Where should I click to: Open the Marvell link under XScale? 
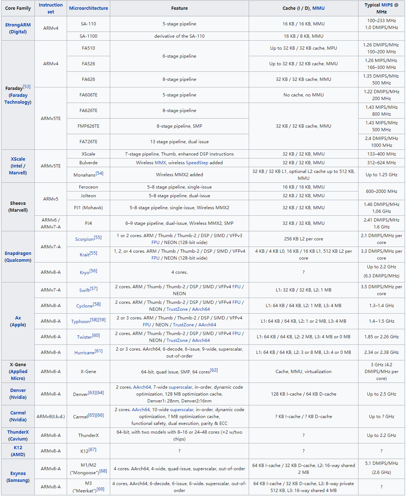click(x=17, y=173)
